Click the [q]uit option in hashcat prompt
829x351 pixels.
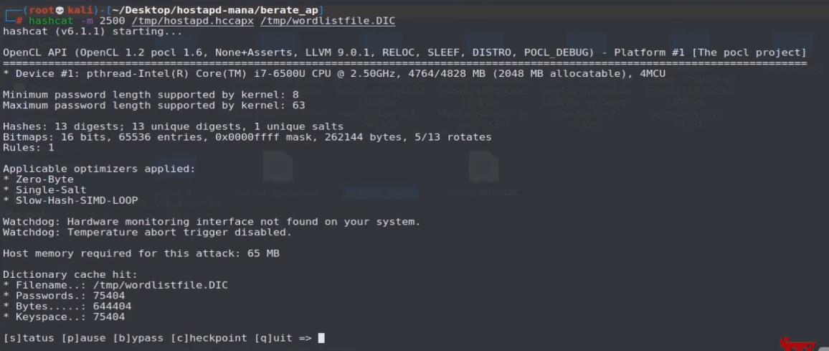[273, 337]
